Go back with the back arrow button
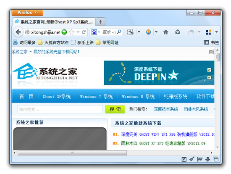 point(18,32)
